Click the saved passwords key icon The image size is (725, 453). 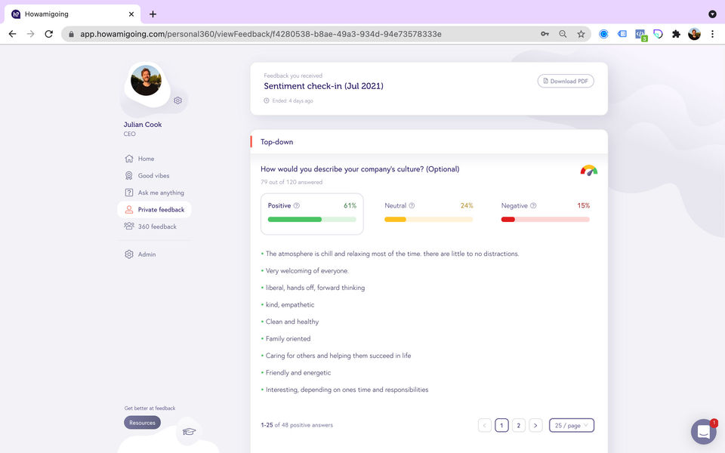(x=545, y=34)
